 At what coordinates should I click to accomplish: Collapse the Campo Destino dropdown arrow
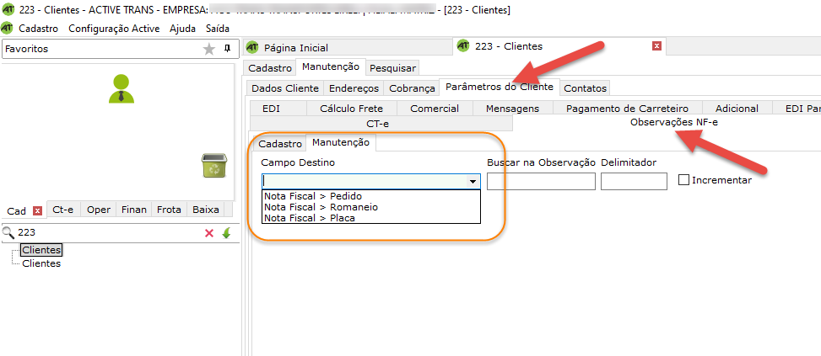[473, 181]
